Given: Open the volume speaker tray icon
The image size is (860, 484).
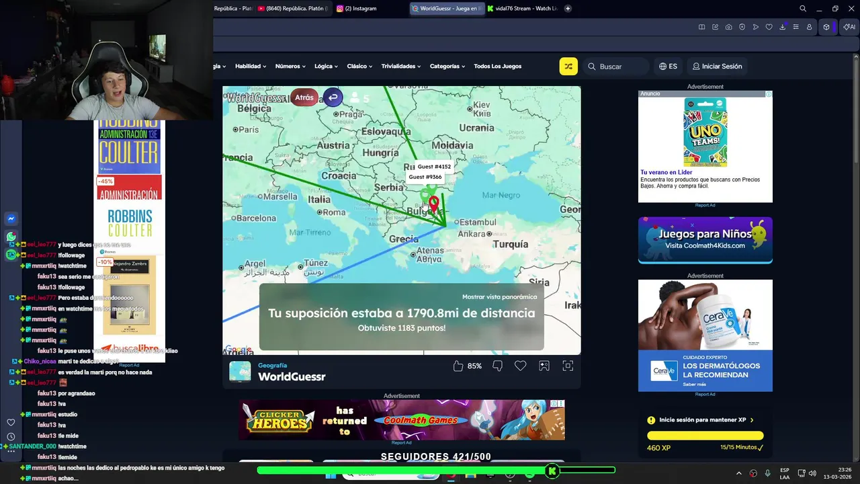Looking at the screenshot, I should (812, 473).
